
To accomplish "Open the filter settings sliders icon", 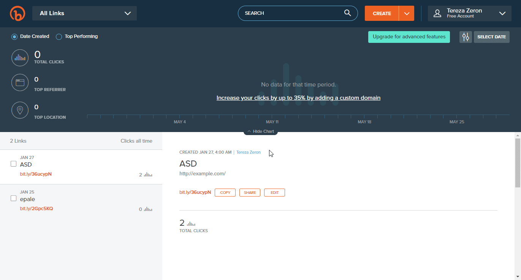I will (x=465, y=37).
